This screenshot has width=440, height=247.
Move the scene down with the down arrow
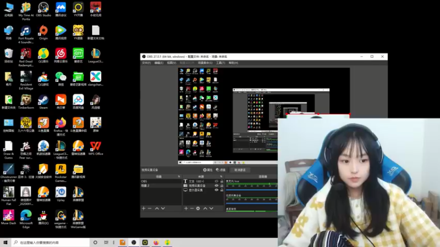[x=163, y=209]
